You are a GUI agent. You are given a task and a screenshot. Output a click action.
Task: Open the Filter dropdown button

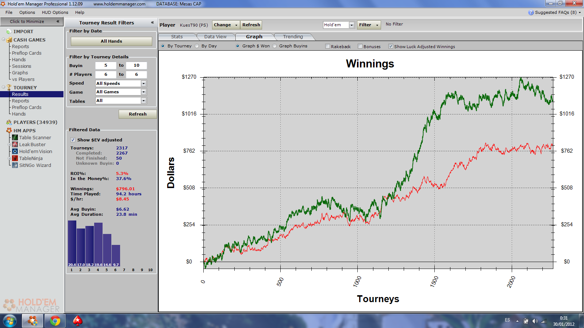point(369,25)
